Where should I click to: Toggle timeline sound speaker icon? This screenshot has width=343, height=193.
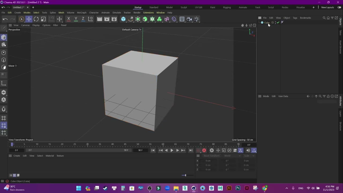[248, 150]
